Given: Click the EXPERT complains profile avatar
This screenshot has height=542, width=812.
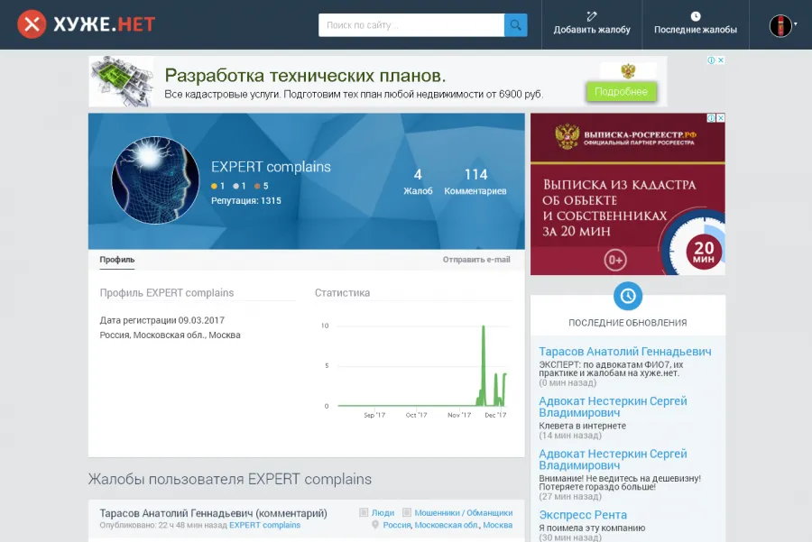Looking at the screenshot, I should [x=155, y=180].
